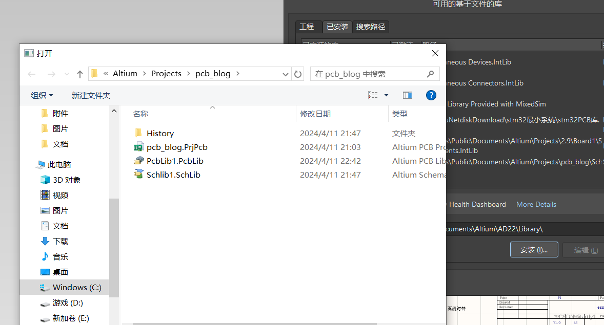
Task: Click the file list horizontal scrollbar
Action: point(255,324)
